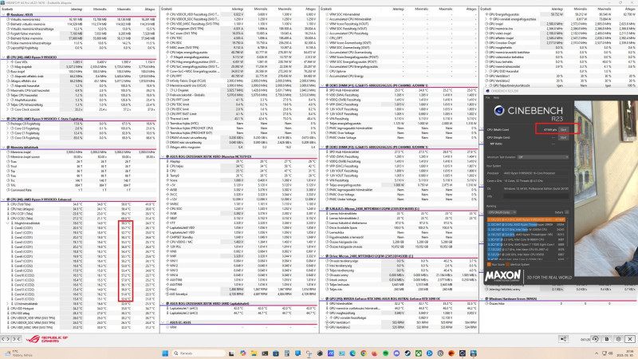Open the Help menu in Cinebench

[x=496, y=97]
